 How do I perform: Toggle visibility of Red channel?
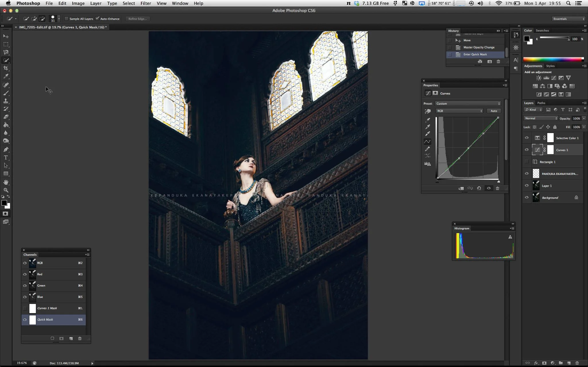[25, 274]
